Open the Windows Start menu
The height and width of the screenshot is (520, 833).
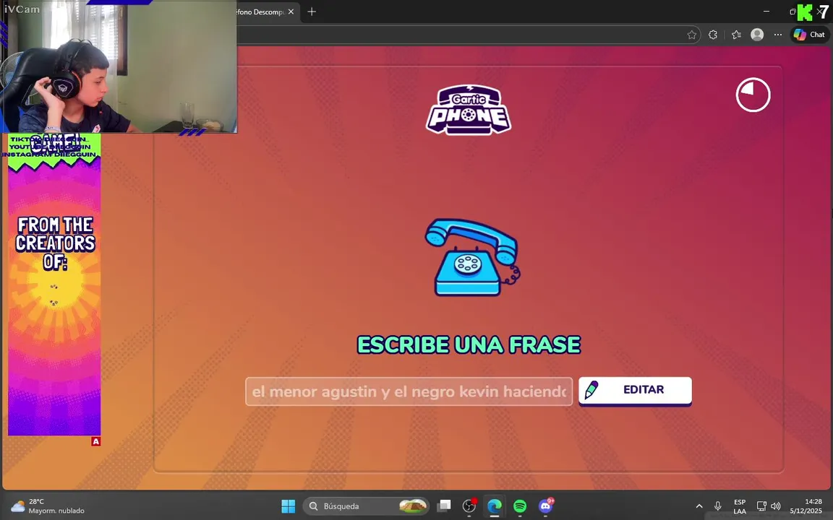(288, 506)
